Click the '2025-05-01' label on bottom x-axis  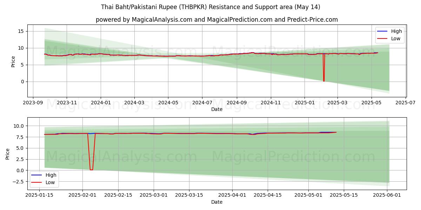tap(308, 195)
